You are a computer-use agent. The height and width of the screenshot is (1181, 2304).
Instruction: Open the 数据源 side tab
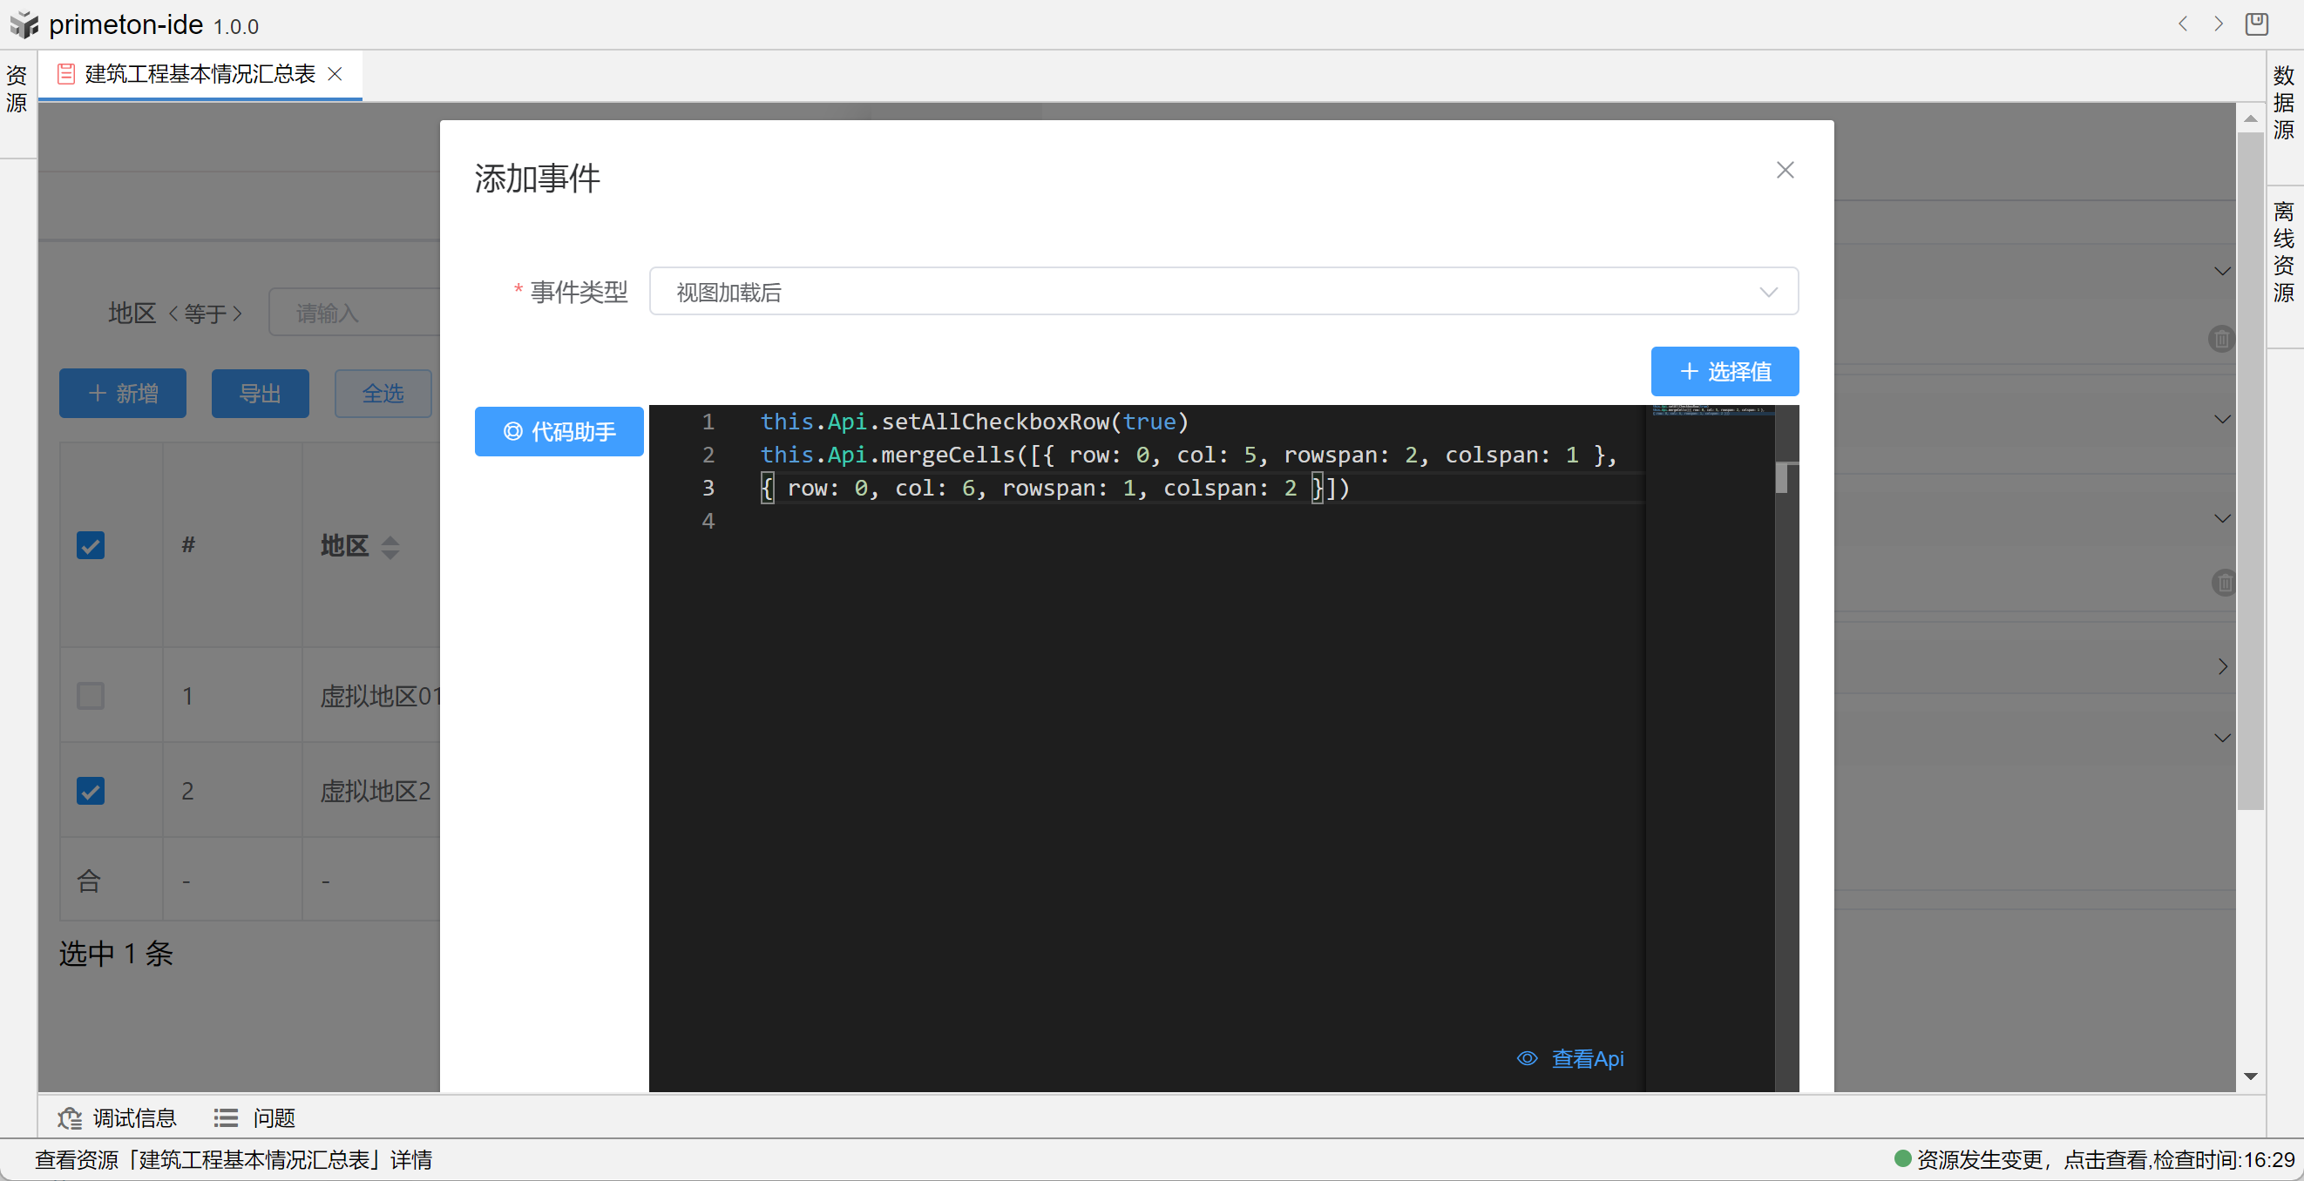coord(2283,102)
